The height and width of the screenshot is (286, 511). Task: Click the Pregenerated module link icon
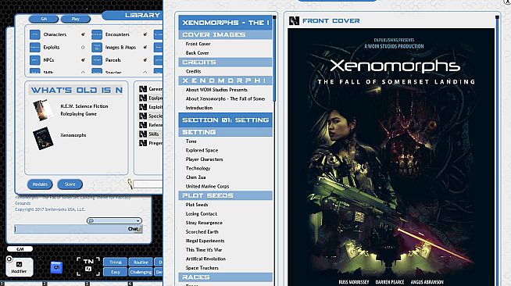143,143
